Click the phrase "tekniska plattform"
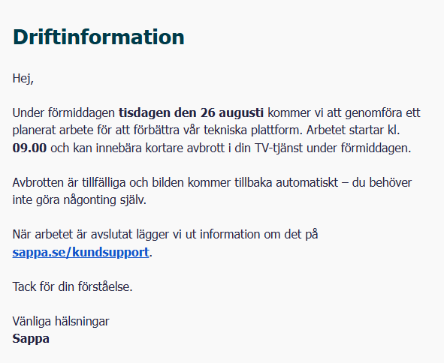Screen dimensions: 444x363 click(251, 130)
